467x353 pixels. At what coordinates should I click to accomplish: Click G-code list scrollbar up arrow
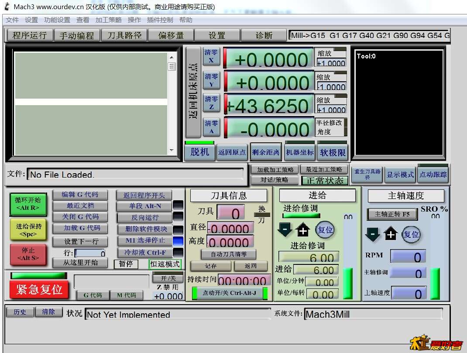pos(172,57)
